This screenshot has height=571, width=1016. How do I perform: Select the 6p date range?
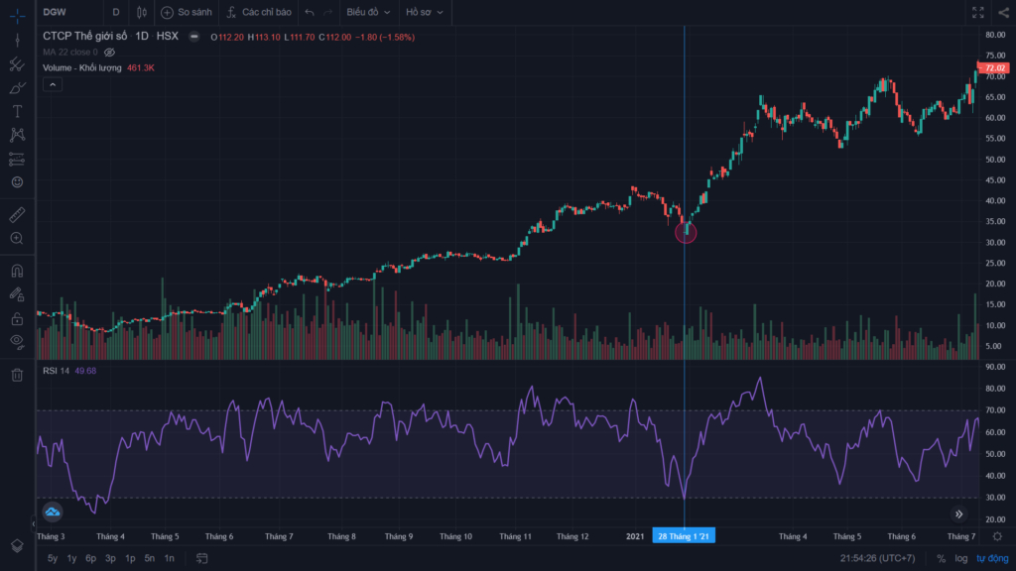[x=90, y=558]
